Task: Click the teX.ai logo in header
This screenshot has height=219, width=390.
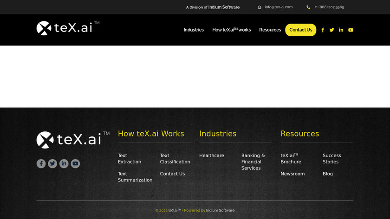Action: tap(68, 28)
